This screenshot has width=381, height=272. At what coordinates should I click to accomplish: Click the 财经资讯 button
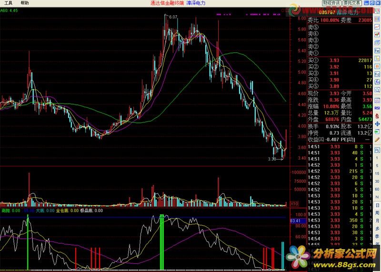coord(331,3)
